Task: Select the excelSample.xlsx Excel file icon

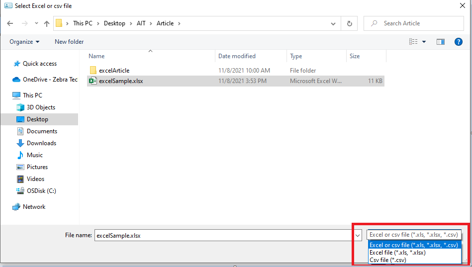Action: click(93, 81)
